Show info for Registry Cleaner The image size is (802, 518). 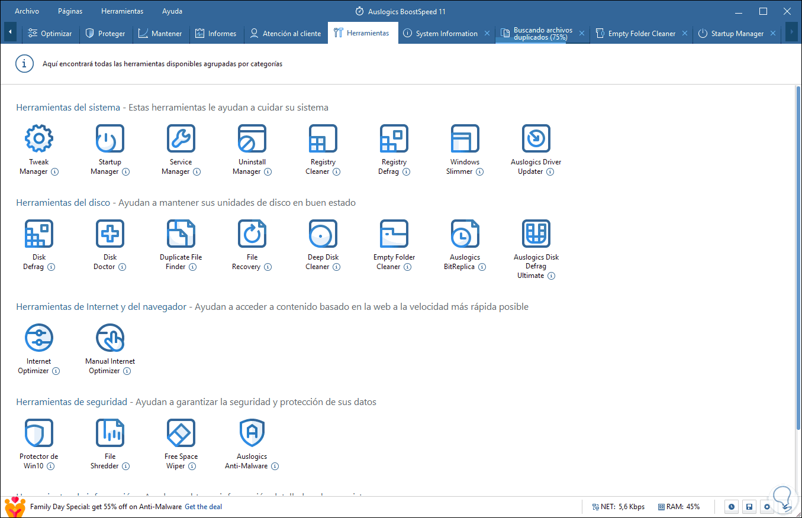(x=336, y=172)
